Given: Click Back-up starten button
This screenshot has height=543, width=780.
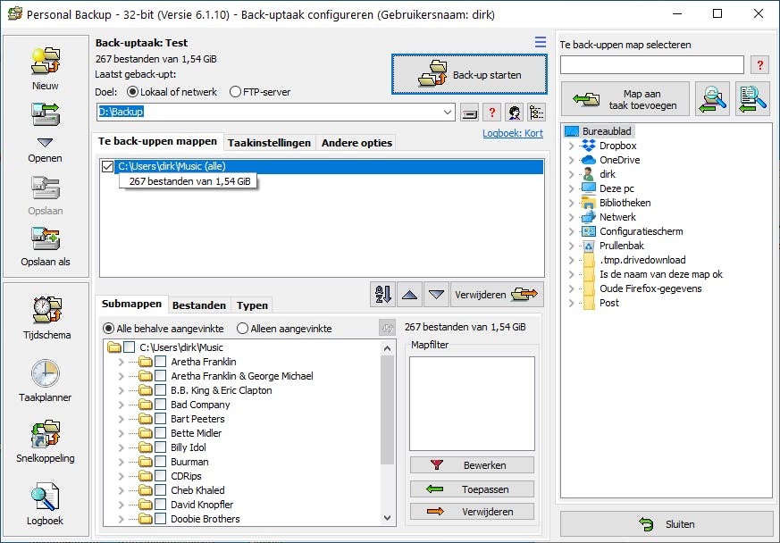Looking at the screenshot, I should 469,75.
